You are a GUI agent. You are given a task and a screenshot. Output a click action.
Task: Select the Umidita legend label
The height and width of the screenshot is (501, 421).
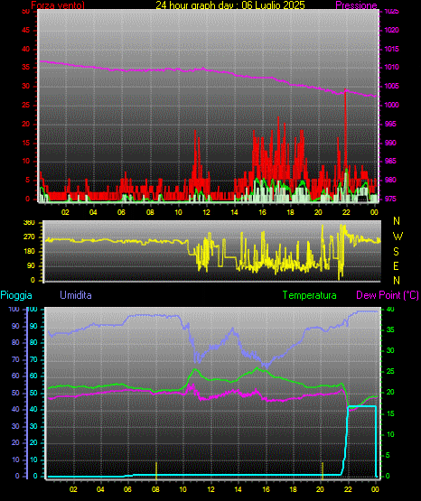(76, 294)
